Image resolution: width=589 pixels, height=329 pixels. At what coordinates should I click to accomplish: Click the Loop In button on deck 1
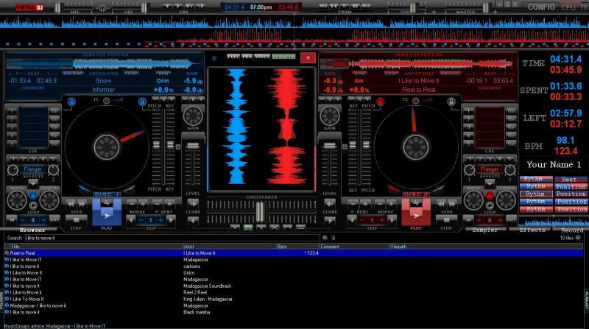point(12,219)
